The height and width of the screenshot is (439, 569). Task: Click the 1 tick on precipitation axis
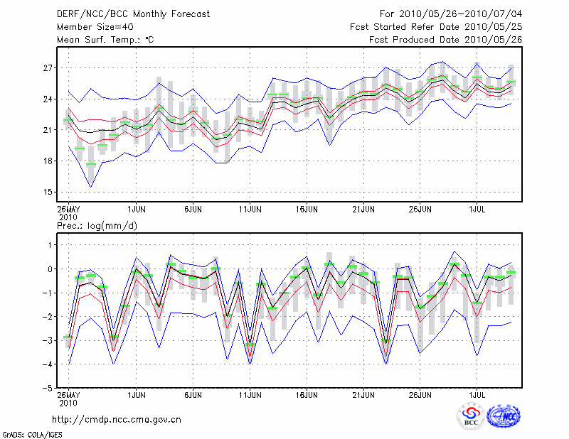[50, 245]
